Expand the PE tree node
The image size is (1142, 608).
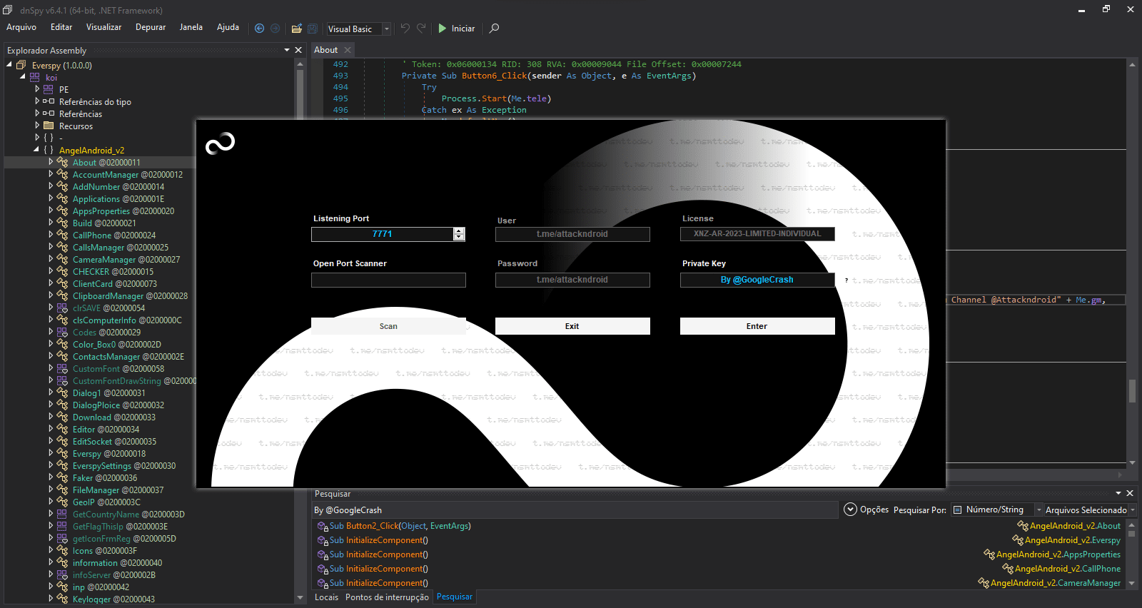coord(37,90)
